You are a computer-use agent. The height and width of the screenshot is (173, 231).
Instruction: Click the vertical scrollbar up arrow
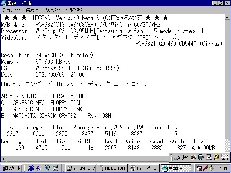click(x=227, y=18)
